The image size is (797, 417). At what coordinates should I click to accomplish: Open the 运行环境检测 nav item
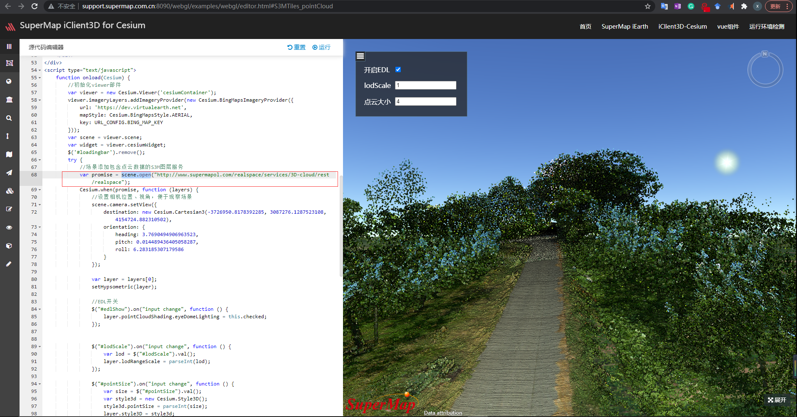(x=767, y=27)
